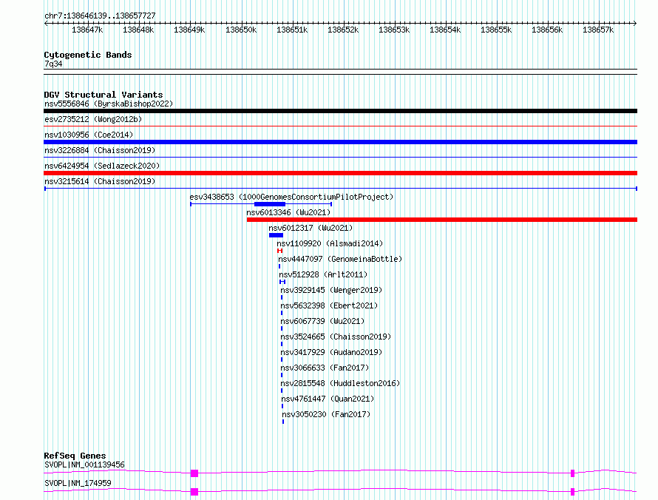Open the esv2735212 (Wong2012b) variant label

pyautogui.click(x=93, y=119)
